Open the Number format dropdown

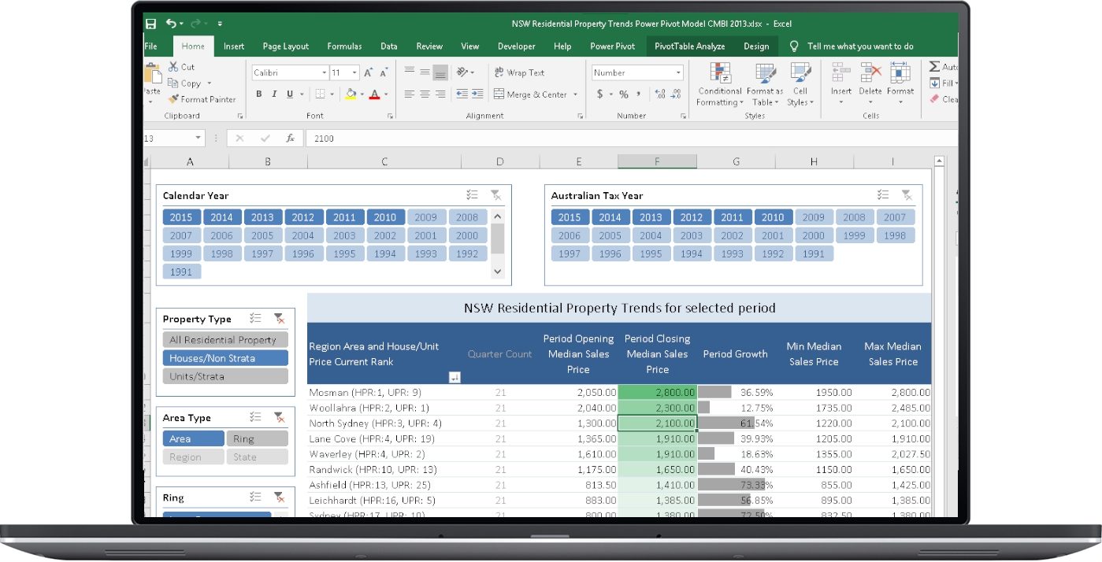click(678, 72)
